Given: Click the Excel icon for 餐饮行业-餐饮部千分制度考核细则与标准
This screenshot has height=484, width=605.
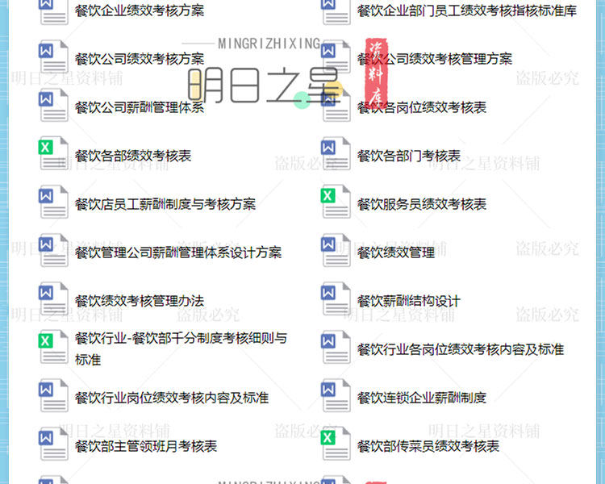Looking at the screenshot, I should [x=53, y=347].
